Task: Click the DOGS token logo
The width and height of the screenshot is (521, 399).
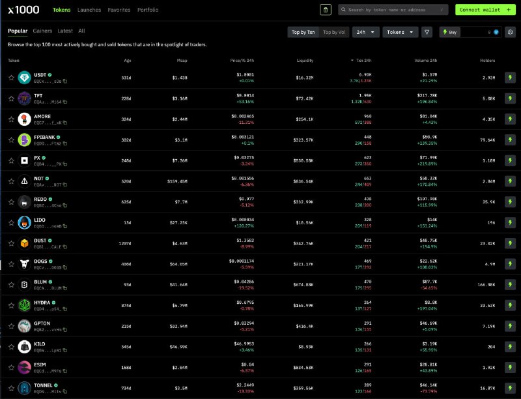Action: coord(24,264)
